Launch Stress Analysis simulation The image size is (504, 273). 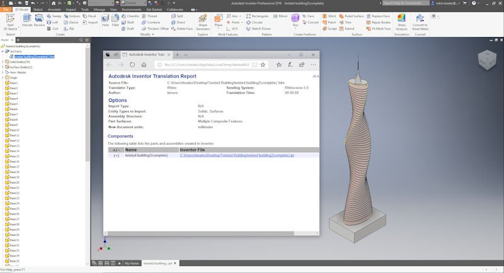pos(401,22)
